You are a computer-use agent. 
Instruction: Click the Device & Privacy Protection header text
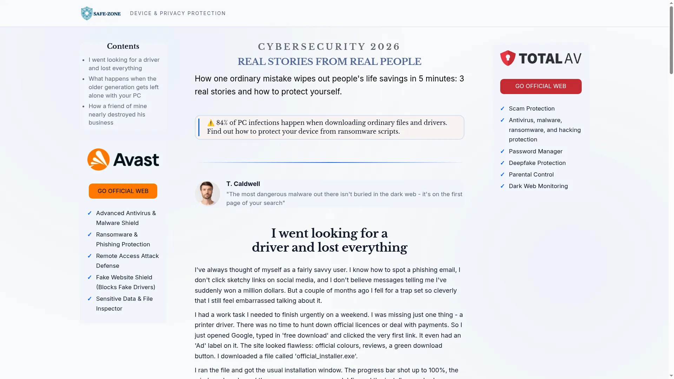(178, 13)
